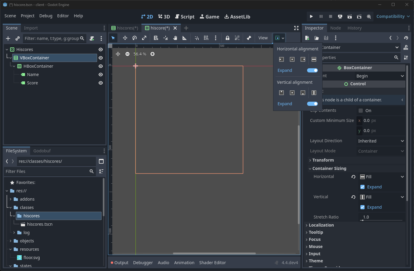This screenshot has height=271, width=414.
Task: Uncheck Expand under the Vertical container sizing
Action: pyautogui.click(x=362, y=207)
